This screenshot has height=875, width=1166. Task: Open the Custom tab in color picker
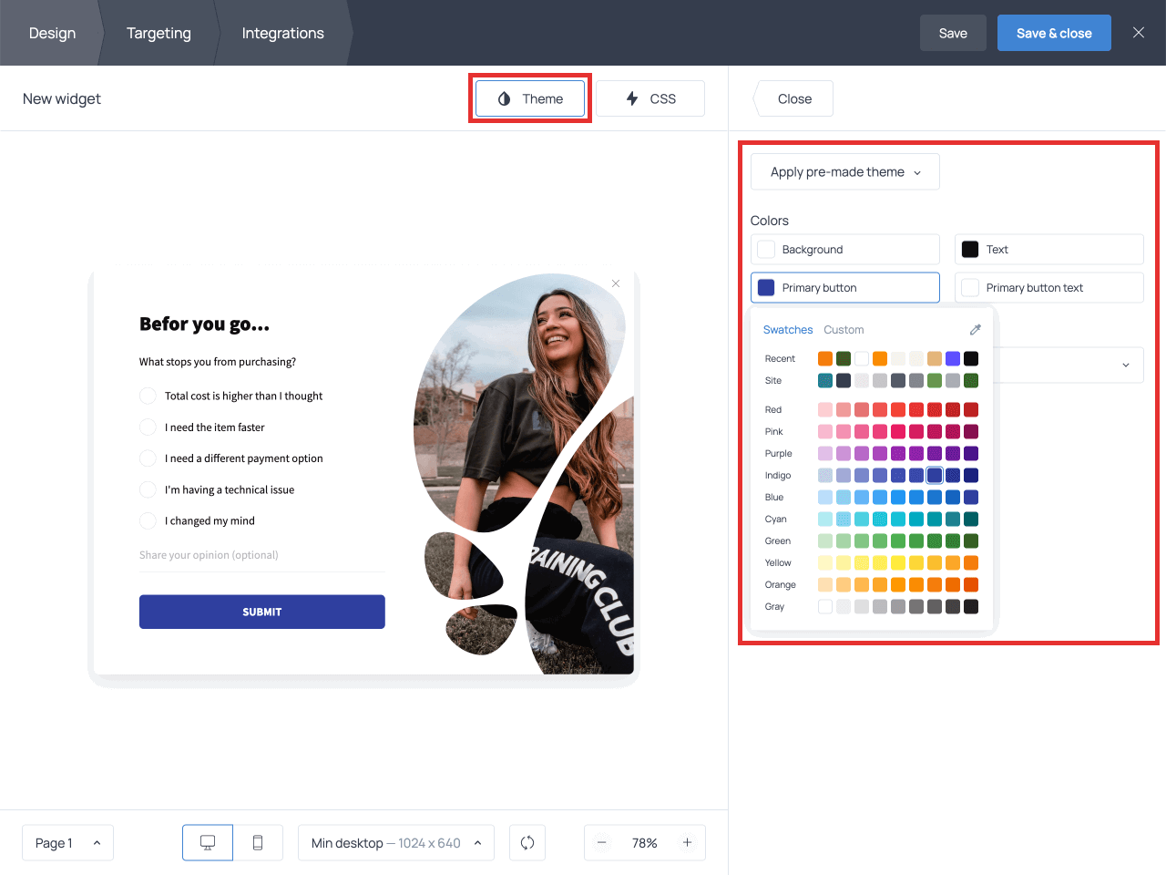pyautogui.click(x=844, y=330)
